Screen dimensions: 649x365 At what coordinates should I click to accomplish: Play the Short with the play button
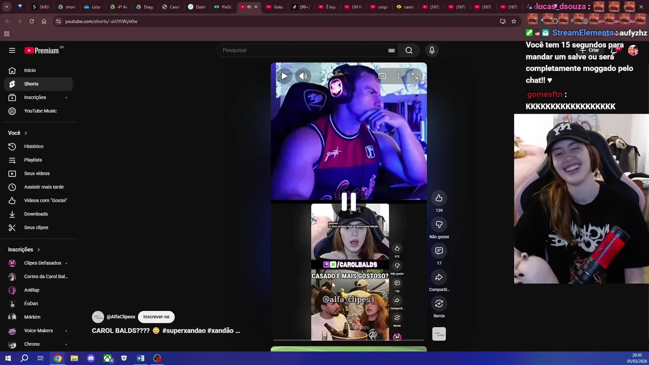(284, 76)
